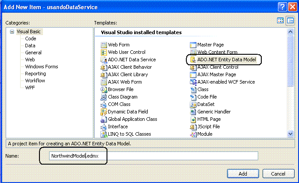Collapse the Visual Basic category node

(x=12, y=32)
